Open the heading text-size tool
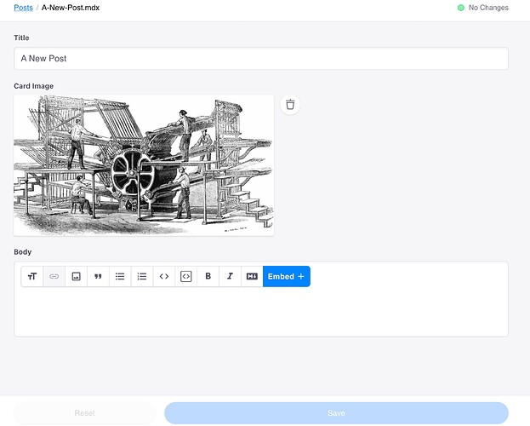Image resolution: width=530 pixels, height=426 pixels. 32,276
